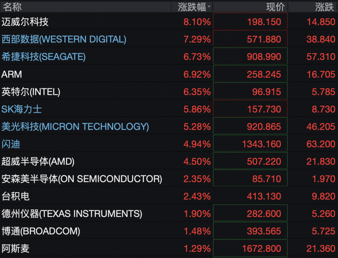Click the 现价 column header

point(275,7)
